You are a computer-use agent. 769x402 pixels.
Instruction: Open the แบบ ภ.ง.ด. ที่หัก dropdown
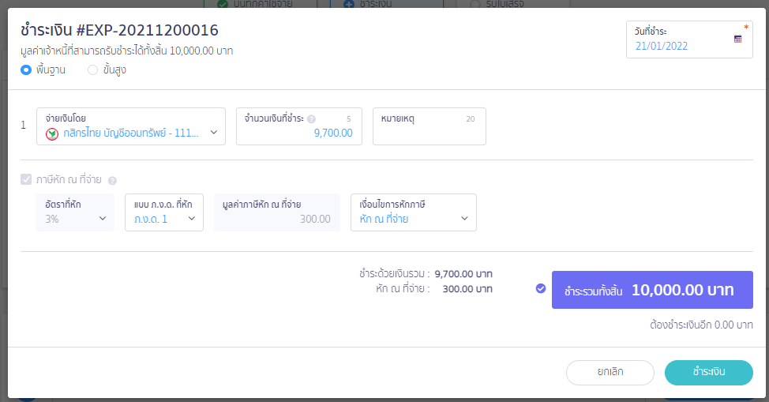[164, 212]
